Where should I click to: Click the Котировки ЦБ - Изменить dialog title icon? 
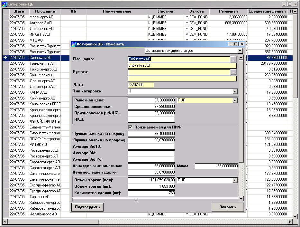(x=74, y=44)
